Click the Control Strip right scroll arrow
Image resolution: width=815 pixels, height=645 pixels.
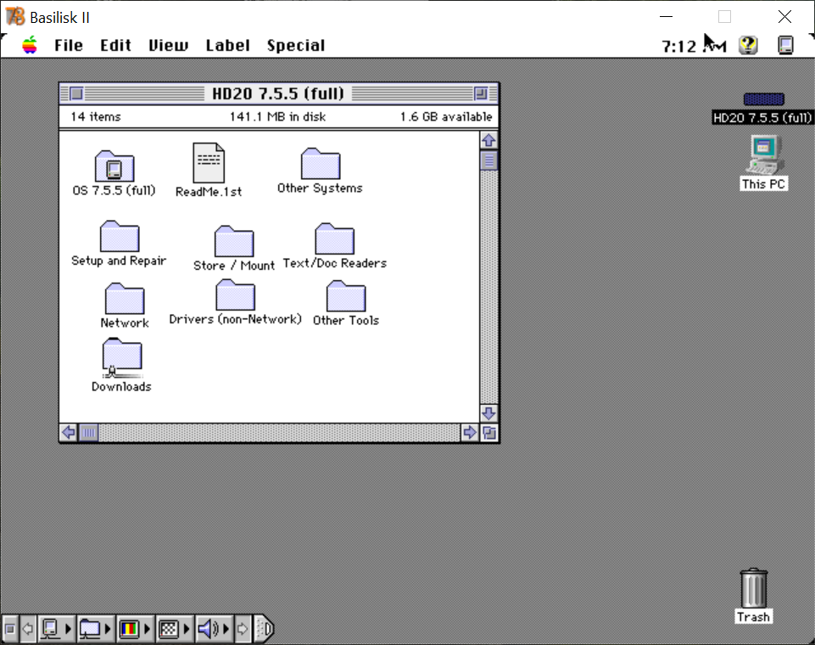tap(243, 629)
